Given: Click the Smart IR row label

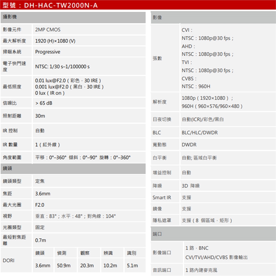Looking at the screenshot, I should 162,198.
